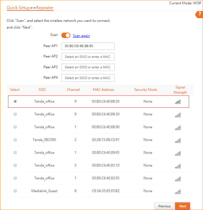Open the Peer AP2 SSID field

pos(88,57)
